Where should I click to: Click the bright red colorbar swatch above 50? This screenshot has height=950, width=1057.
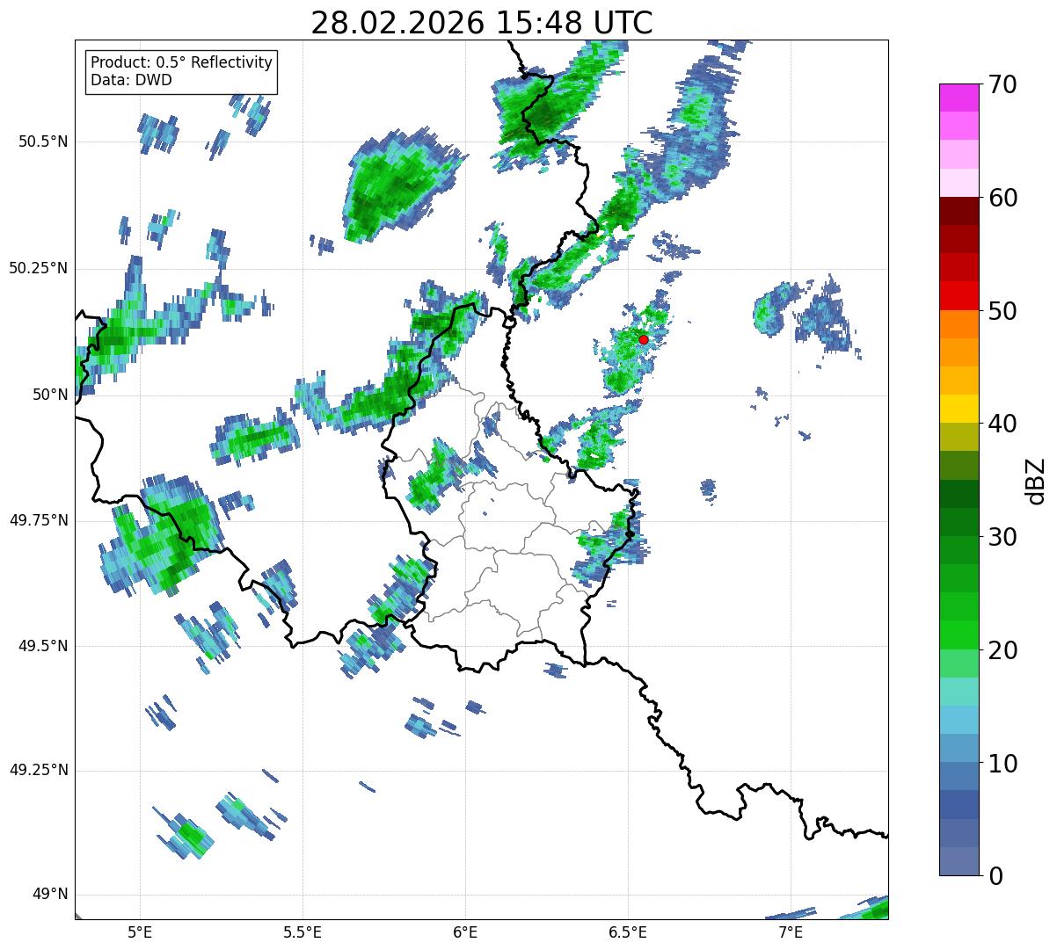pos(959,295)
